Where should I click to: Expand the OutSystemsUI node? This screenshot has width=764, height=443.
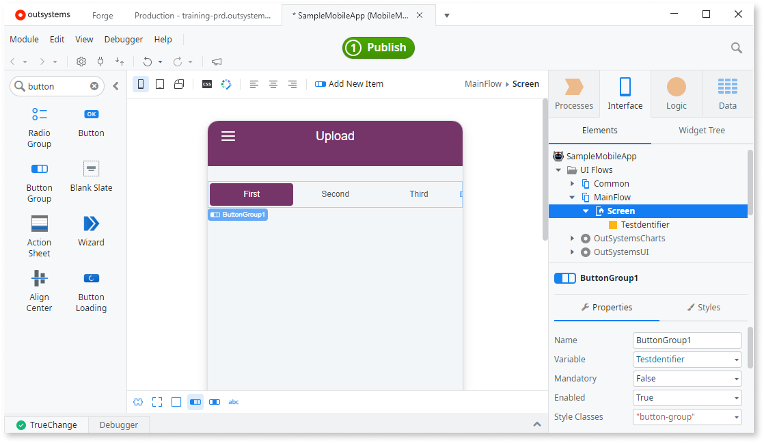[x=572, y=252]
